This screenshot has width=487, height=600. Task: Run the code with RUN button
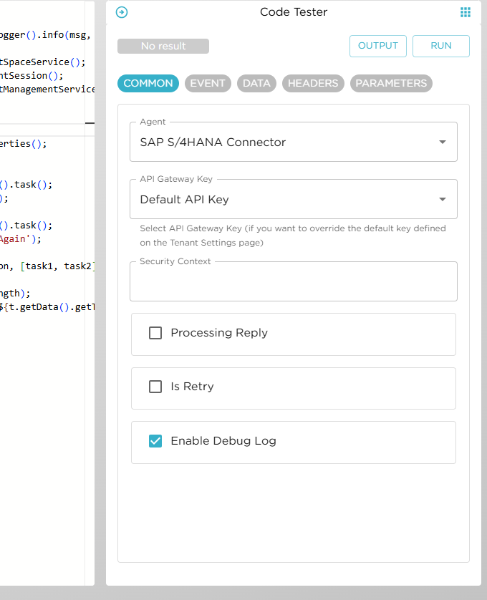(x=441, y=46)
